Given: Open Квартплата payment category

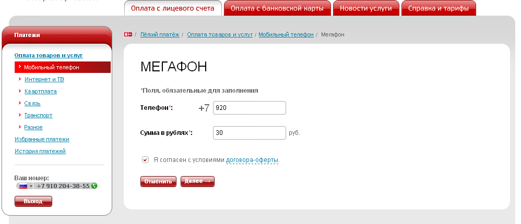Looking at the screenshot, I should [40, 91].
